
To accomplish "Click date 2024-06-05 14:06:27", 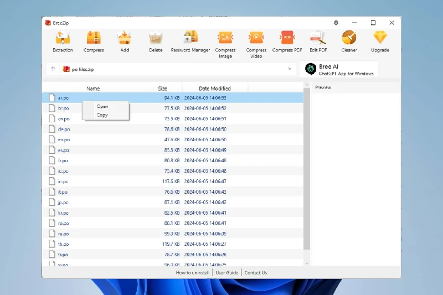I will point(205,244).
